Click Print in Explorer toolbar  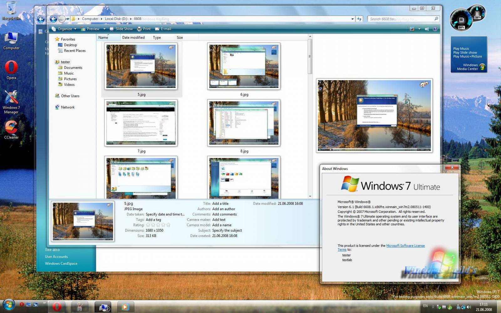click(x=144, y=29)
